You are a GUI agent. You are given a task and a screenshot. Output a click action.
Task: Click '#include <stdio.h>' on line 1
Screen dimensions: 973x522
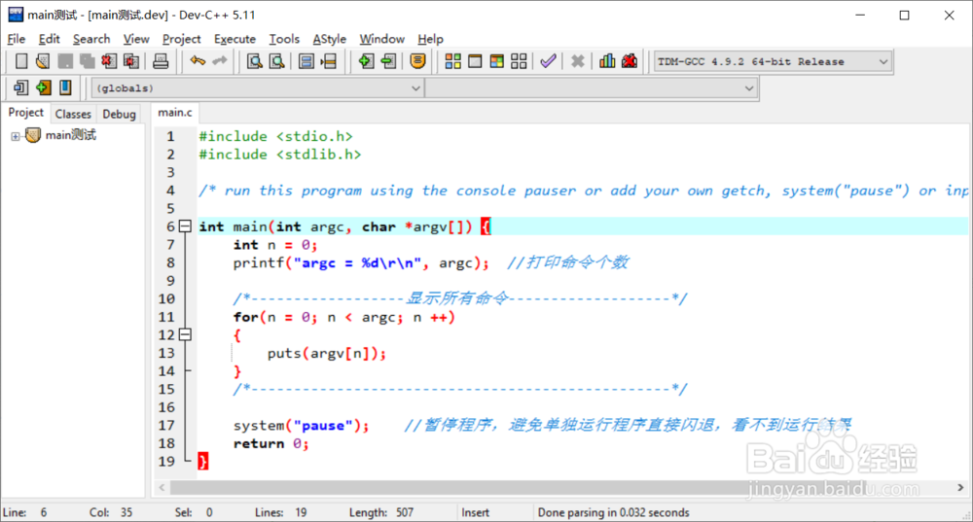(x=275, y=136)
